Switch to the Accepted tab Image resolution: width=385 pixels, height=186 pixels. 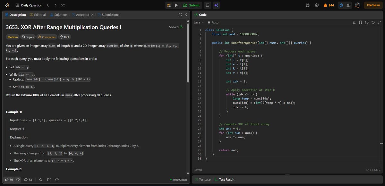click(80, 15)
